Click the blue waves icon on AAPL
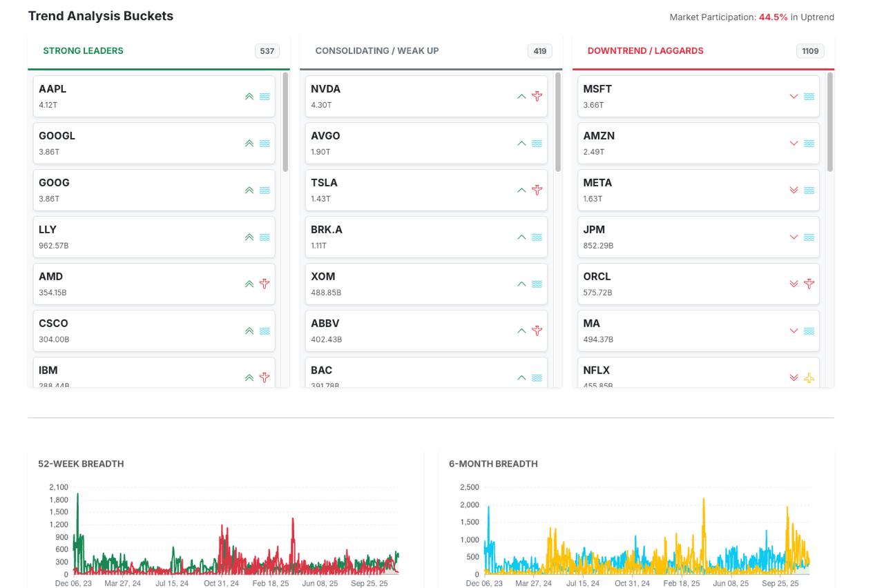The width and height of the screenshot is (884, 588). (x=265, y=97)
